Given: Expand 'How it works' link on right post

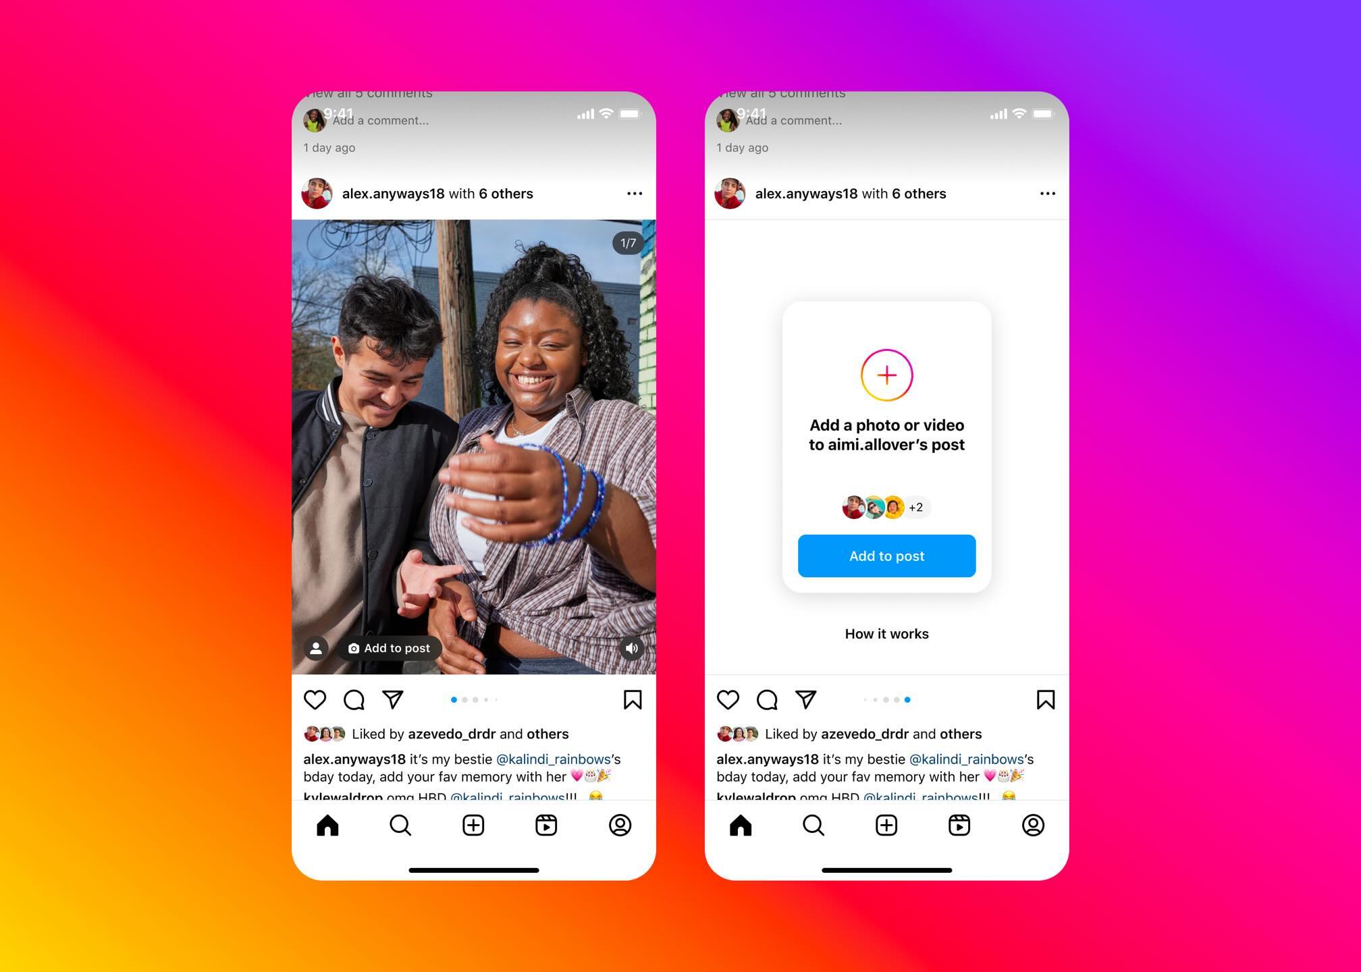Looking at the screenshot, I should pyautogui.click(x=886, y=633).
